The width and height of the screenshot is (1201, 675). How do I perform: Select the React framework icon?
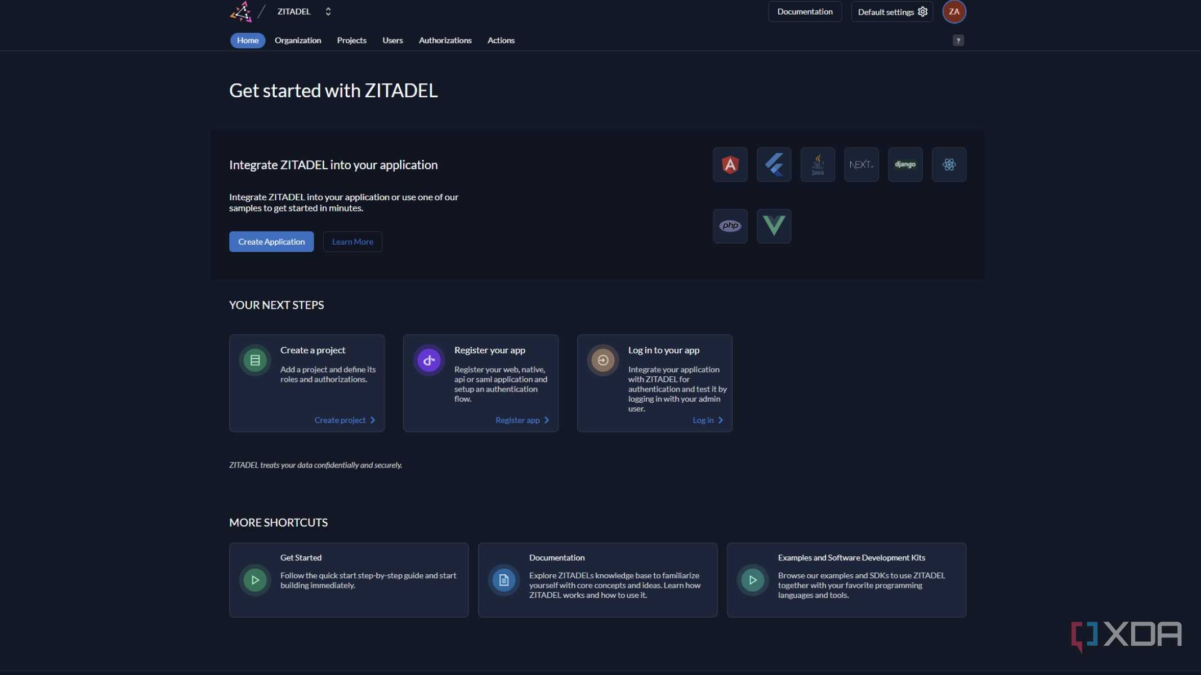(949, 164)
